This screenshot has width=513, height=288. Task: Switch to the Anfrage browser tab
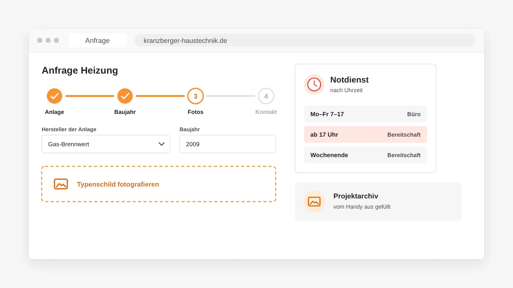97,41
